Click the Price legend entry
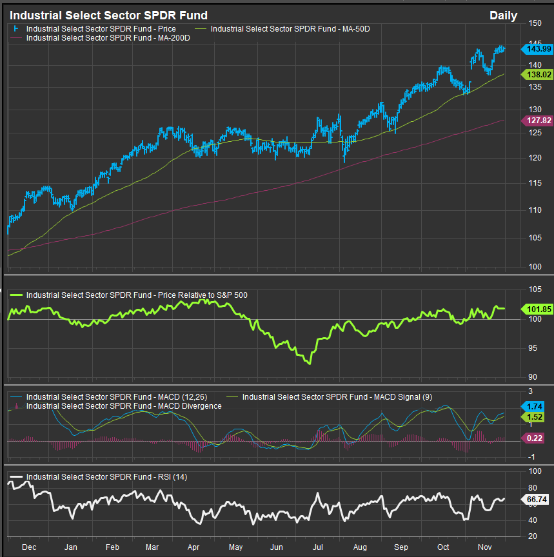554x557 pixels. (x=101, y=29)
